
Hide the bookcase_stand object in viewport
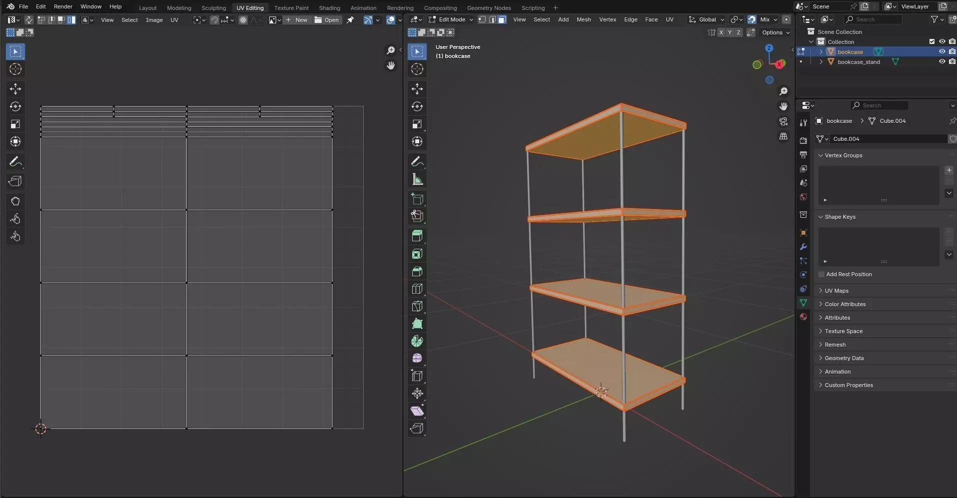point(942,62)
